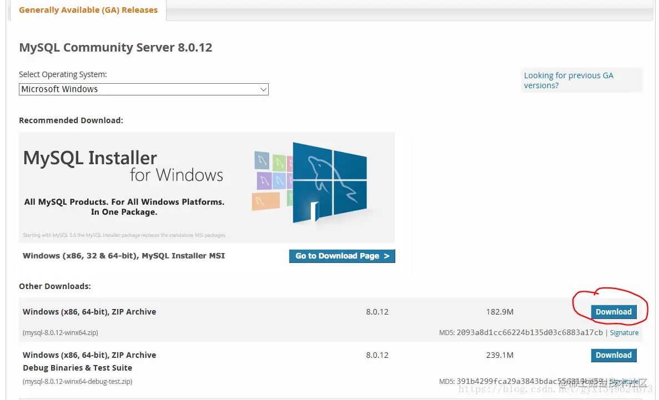Open Signature link for mysql-8.0.12-winx64.zip
Viewport: 659px width, 400px height.
click(624, 332)
